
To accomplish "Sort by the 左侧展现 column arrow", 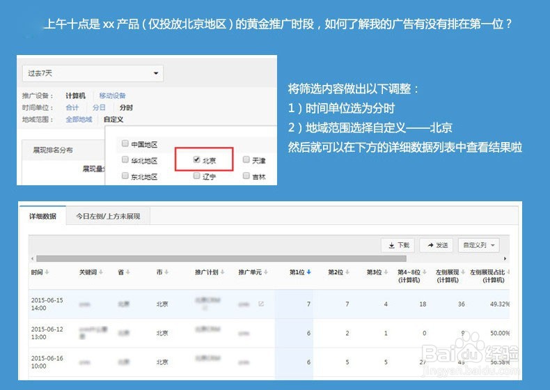I will [x=463, y=272].
